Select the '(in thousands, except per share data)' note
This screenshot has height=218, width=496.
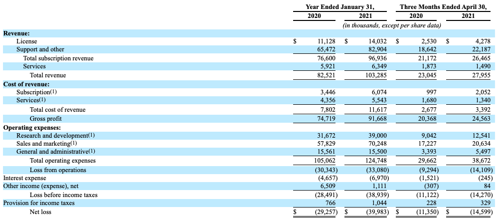392,25
